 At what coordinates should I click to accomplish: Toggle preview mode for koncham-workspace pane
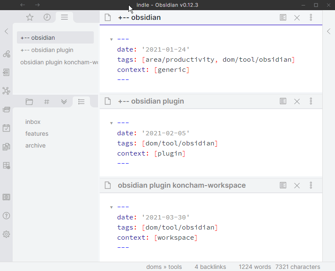pos(283,185)
